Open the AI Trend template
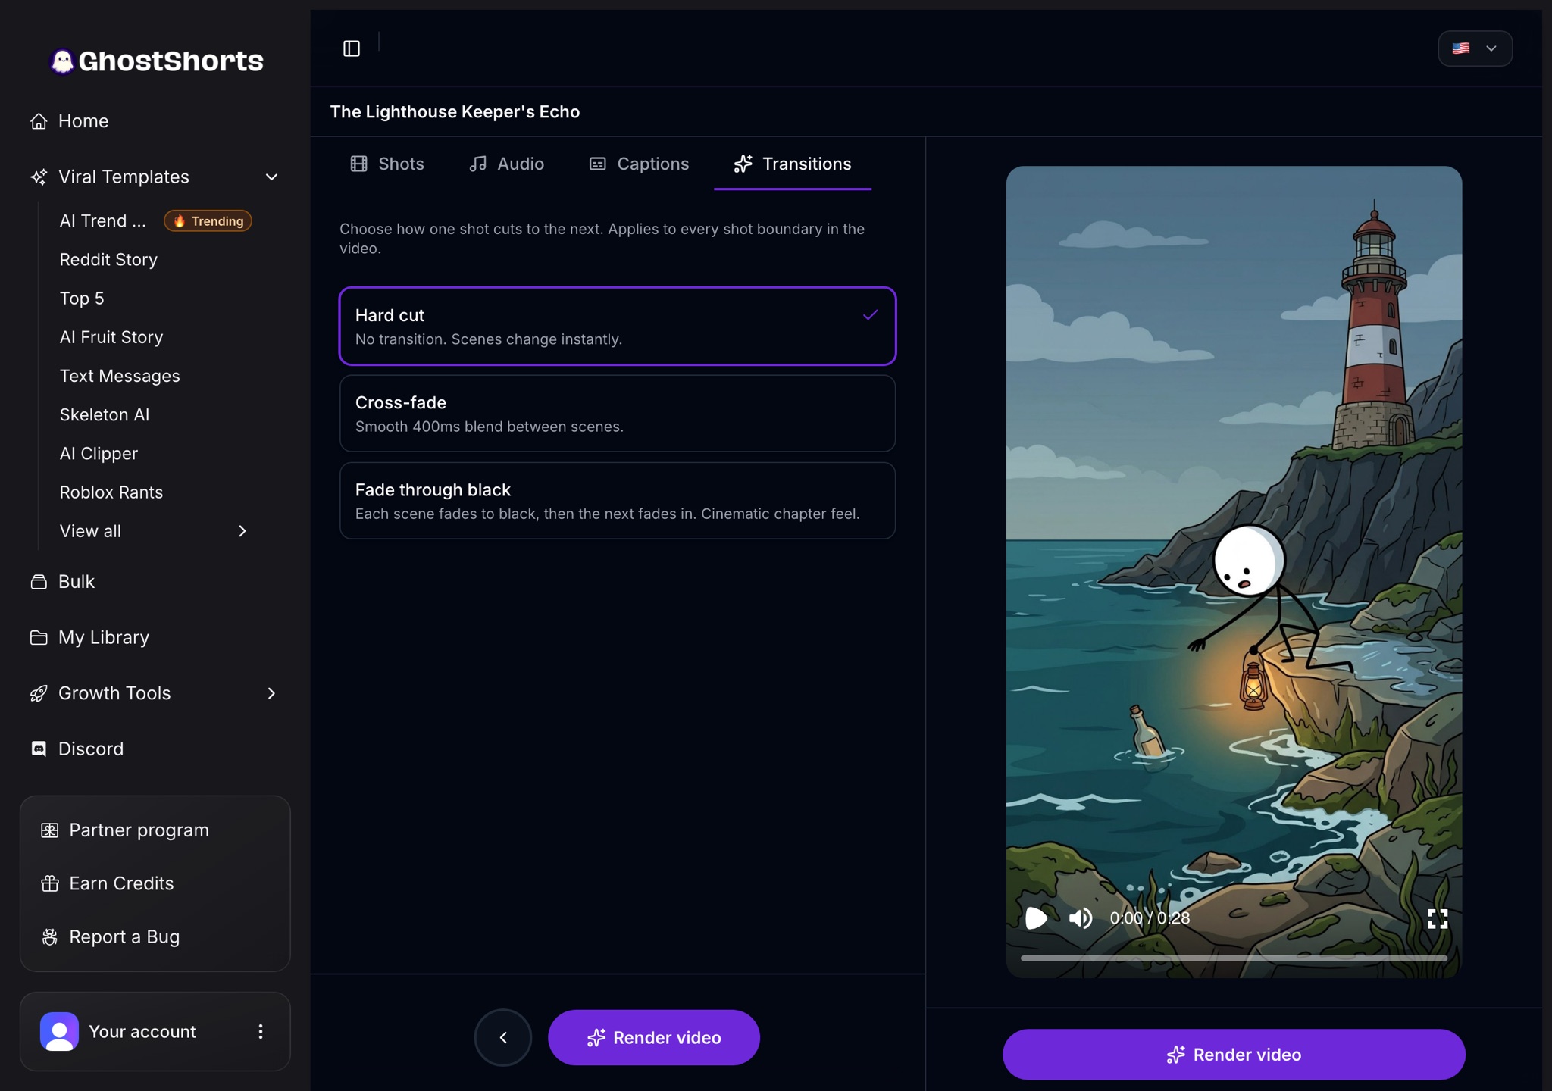 (103, 221)
